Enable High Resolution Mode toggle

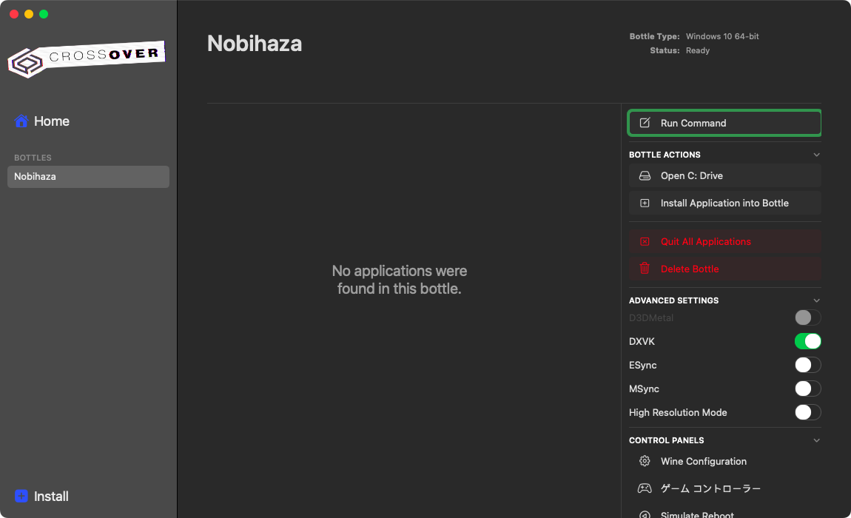click(x=807, y=412)
